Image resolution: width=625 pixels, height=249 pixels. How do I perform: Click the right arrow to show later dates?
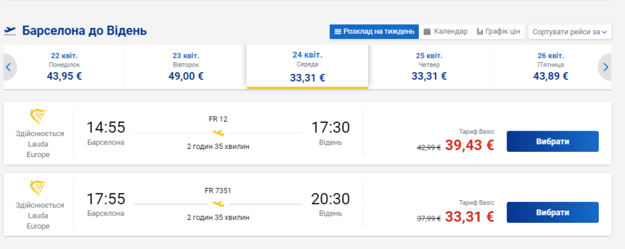click(x=606, y=67)
